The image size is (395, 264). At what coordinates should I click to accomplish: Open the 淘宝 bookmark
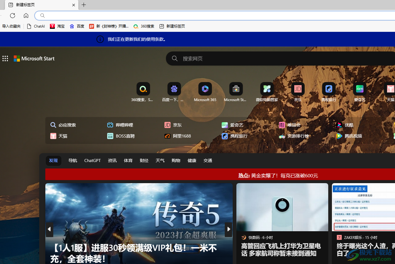(57, 26)
